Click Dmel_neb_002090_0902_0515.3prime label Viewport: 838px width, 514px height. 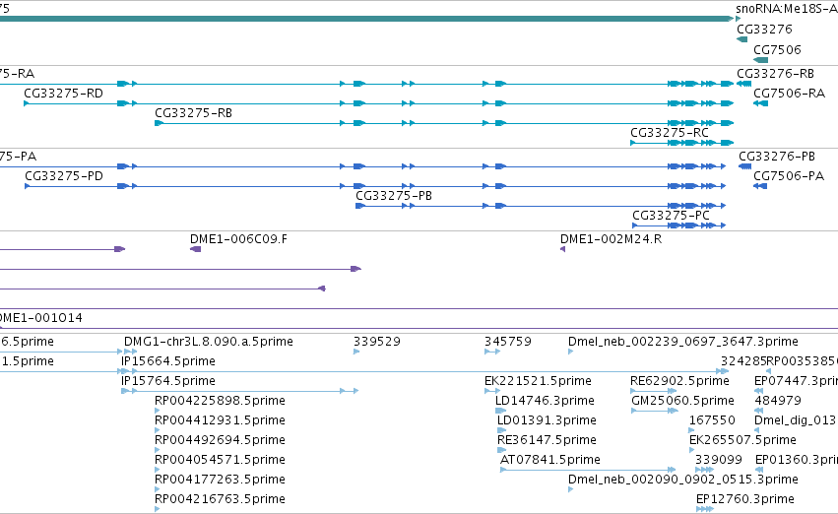click(683, 481)
